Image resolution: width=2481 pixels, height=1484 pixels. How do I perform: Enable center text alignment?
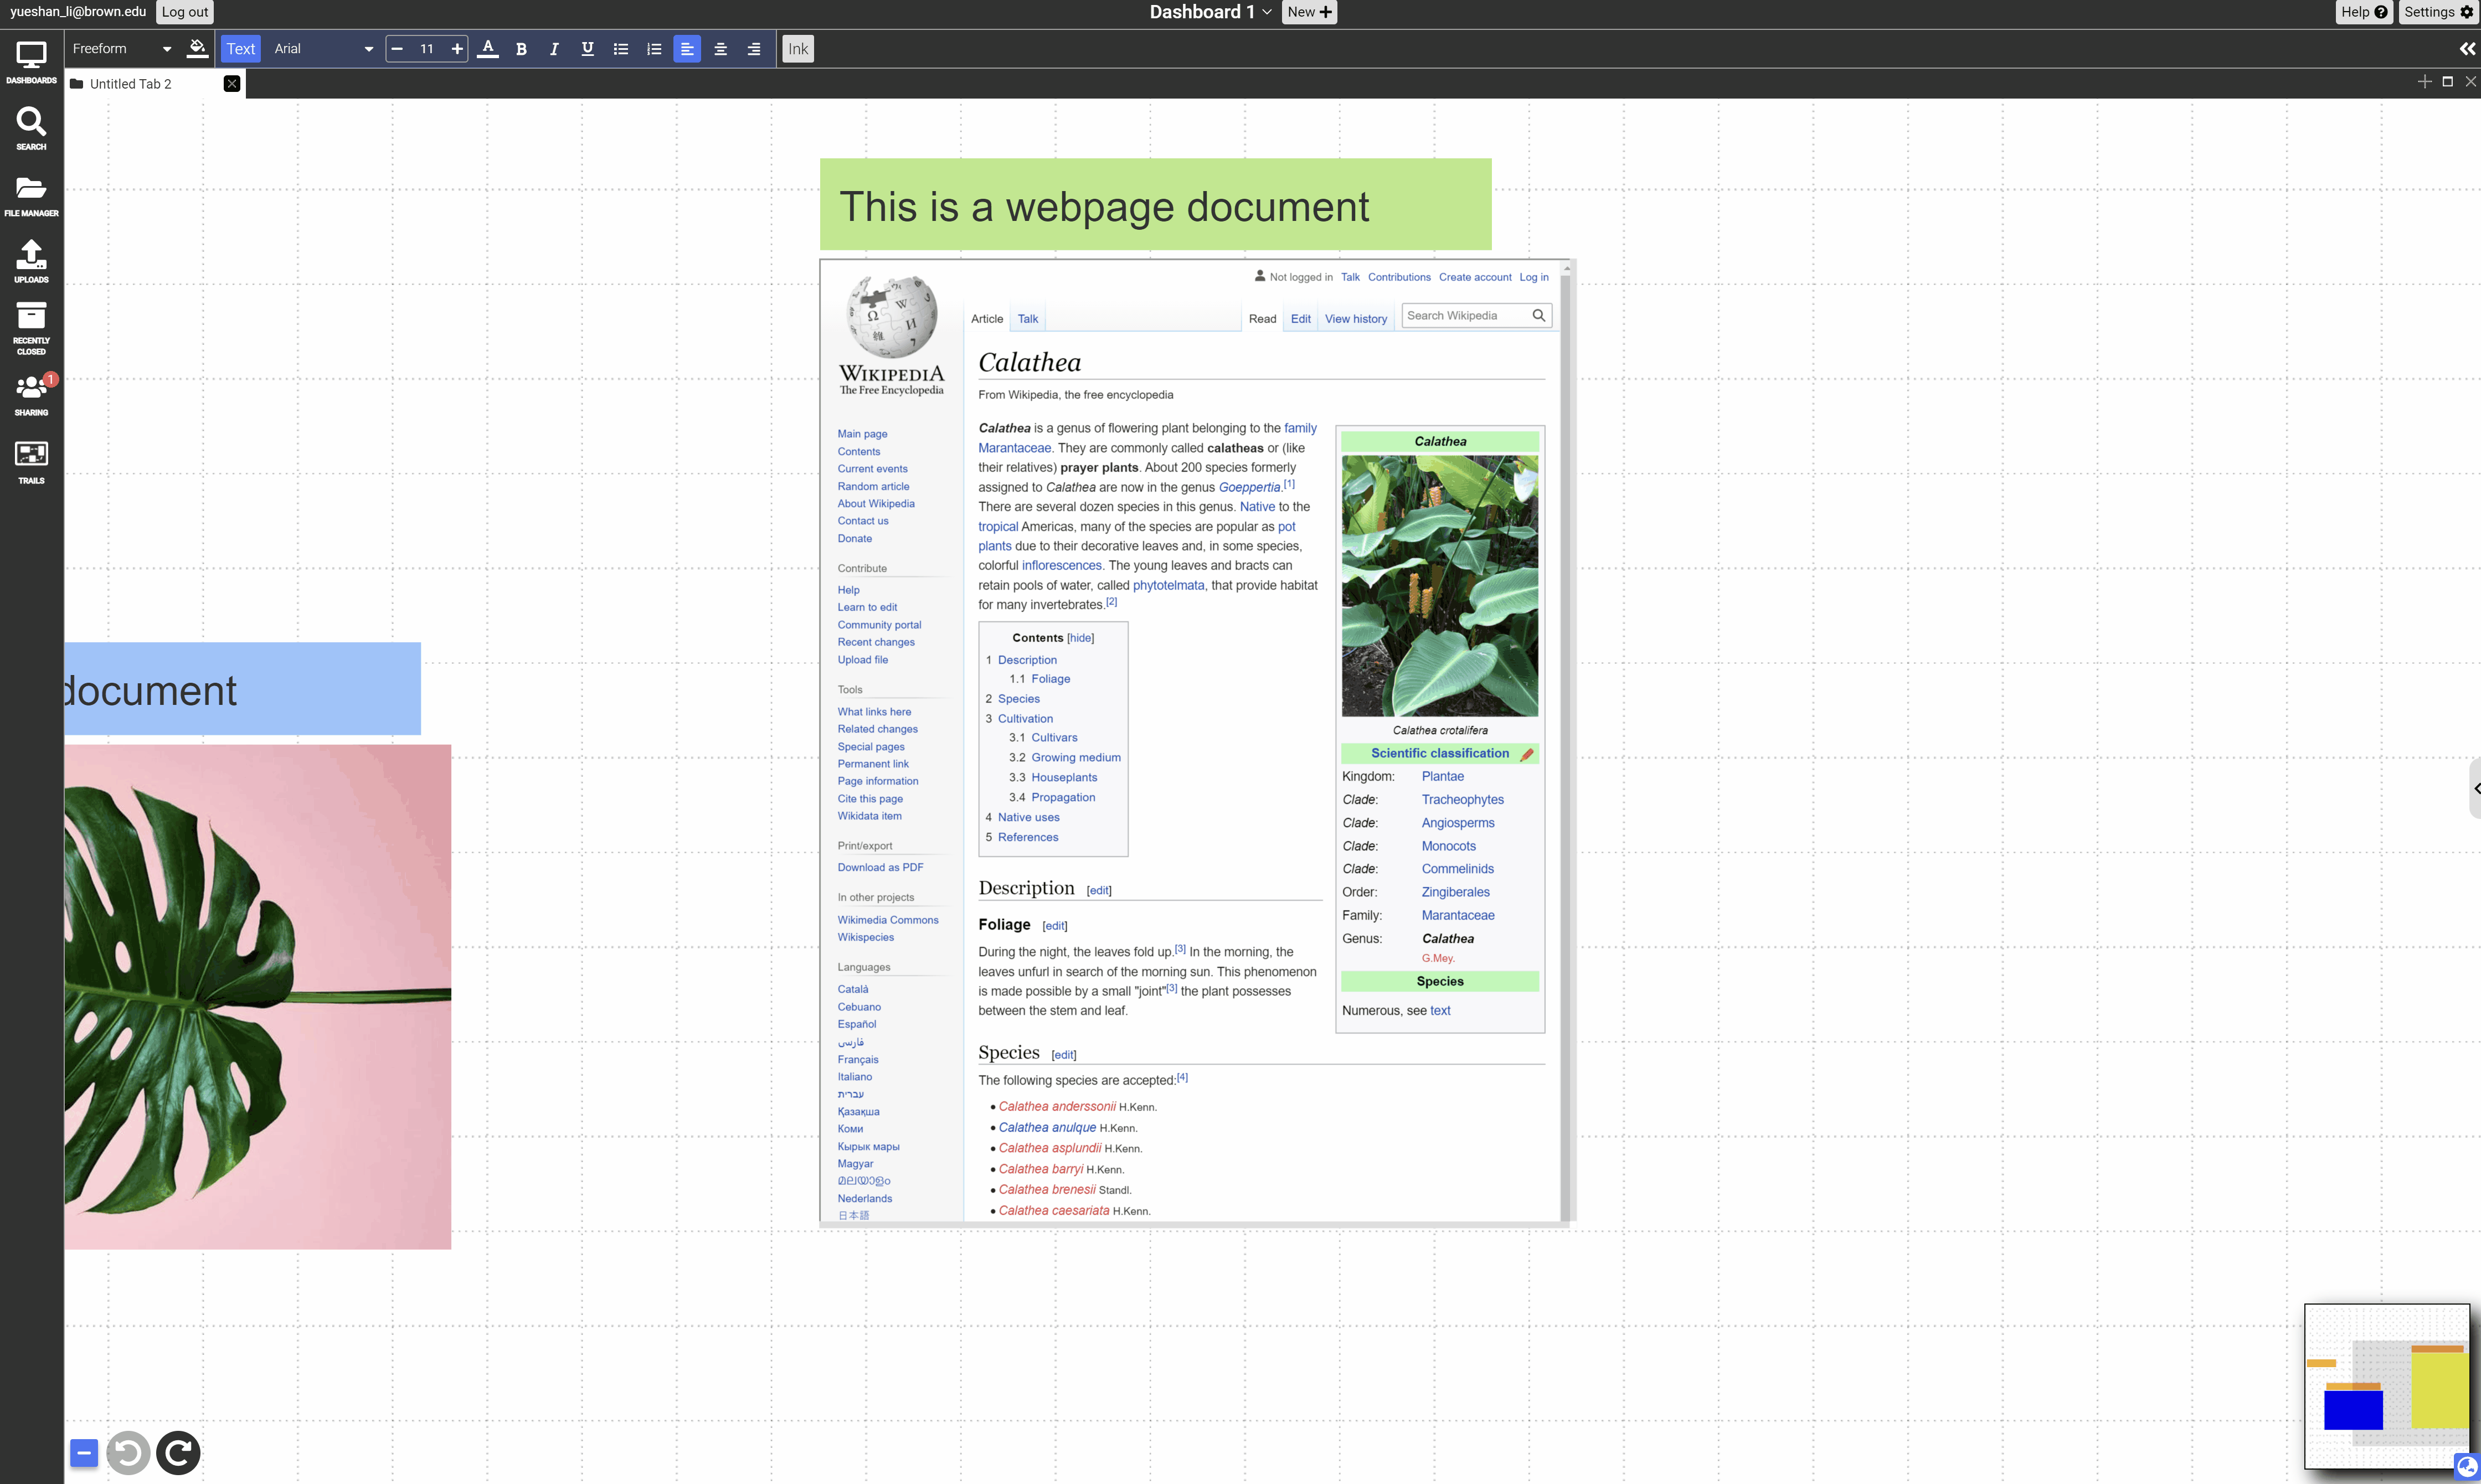coord(720,48)
